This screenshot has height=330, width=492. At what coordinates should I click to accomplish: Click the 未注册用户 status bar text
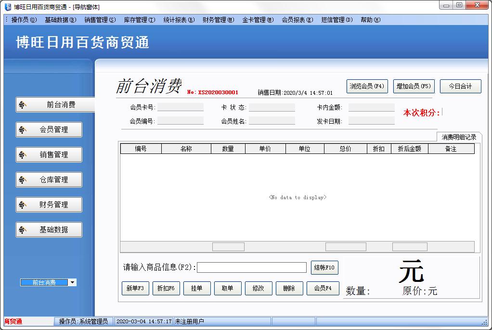pos(190,321)
